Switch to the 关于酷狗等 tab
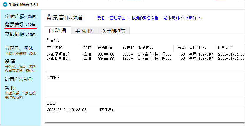245x126 pixels. click(113, 31)
